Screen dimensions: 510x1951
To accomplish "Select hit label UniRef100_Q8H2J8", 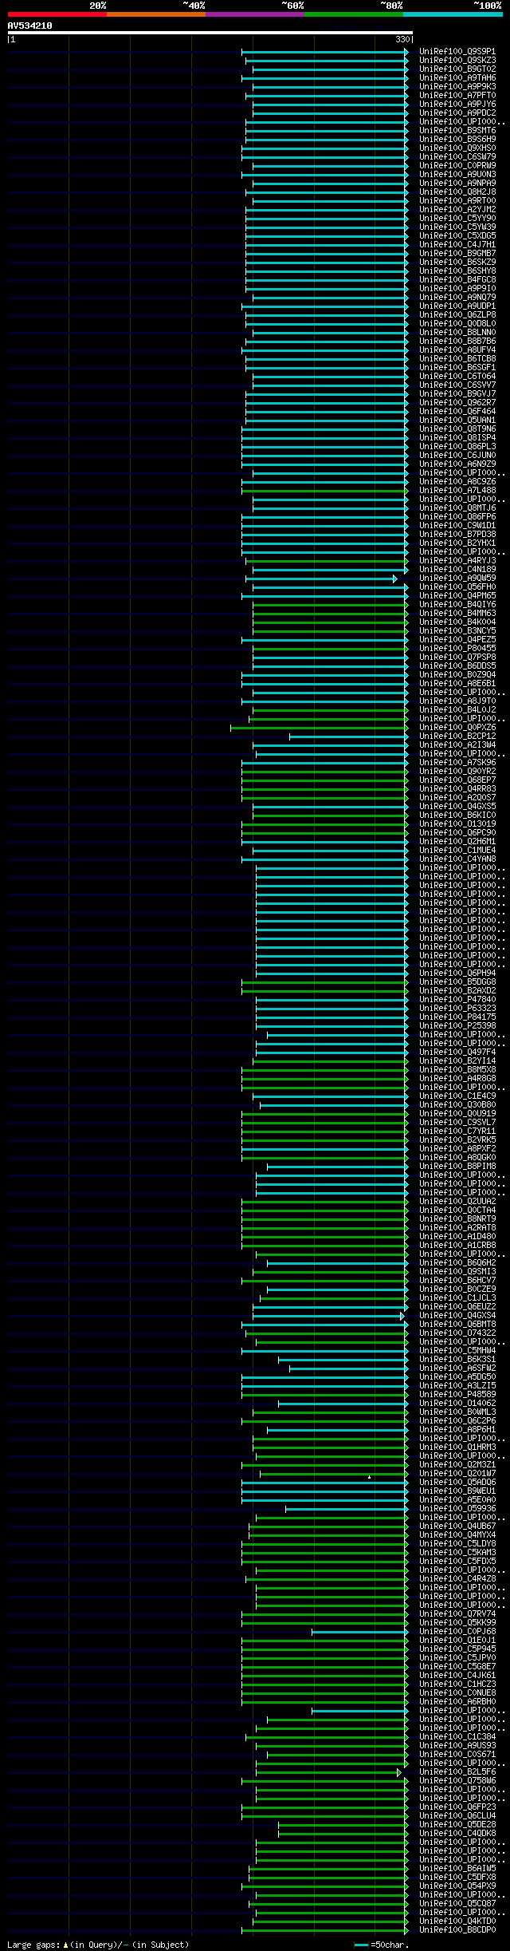I will click(457, 192).
